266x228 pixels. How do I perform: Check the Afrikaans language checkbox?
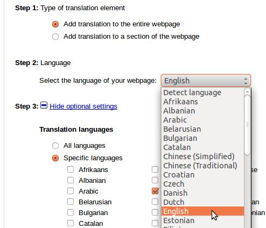[71, 169]
